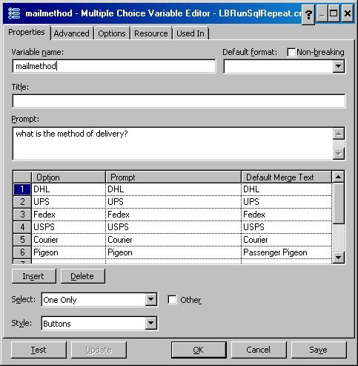Save the variable with Save button
The image size is (358, 366).
(319, 350)
